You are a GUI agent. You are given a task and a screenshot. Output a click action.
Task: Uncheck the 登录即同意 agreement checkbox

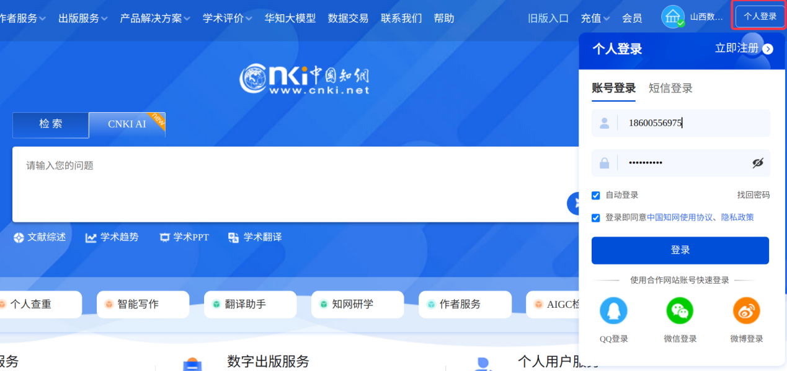click(596, 217)
